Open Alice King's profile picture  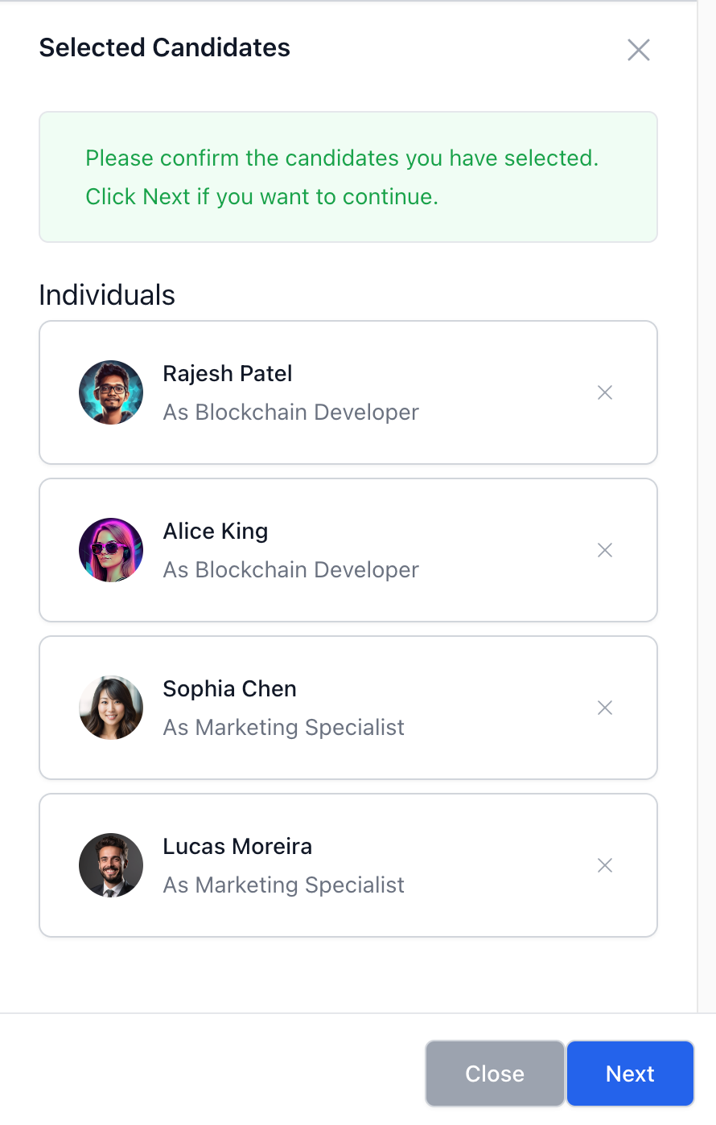tap(111, 550)
